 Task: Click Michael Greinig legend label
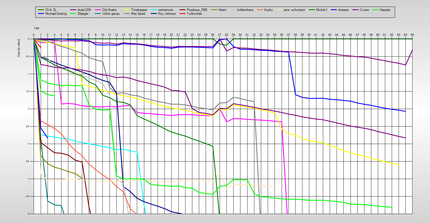point(56,14)
